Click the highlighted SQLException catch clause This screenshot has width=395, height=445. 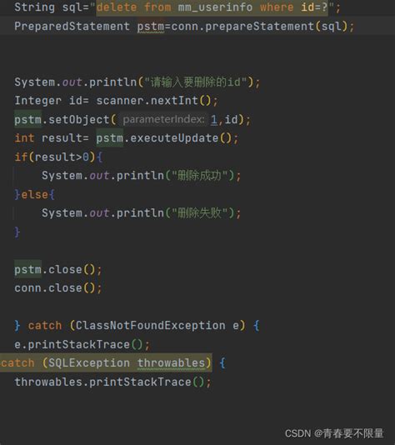click(x=106, y=362)
